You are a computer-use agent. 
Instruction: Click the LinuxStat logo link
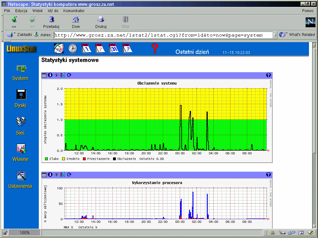click(21, 49)
